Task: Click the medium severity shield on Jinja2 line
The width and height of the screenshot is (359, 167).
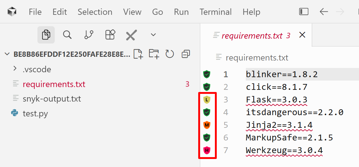Action: coord(207,125)
